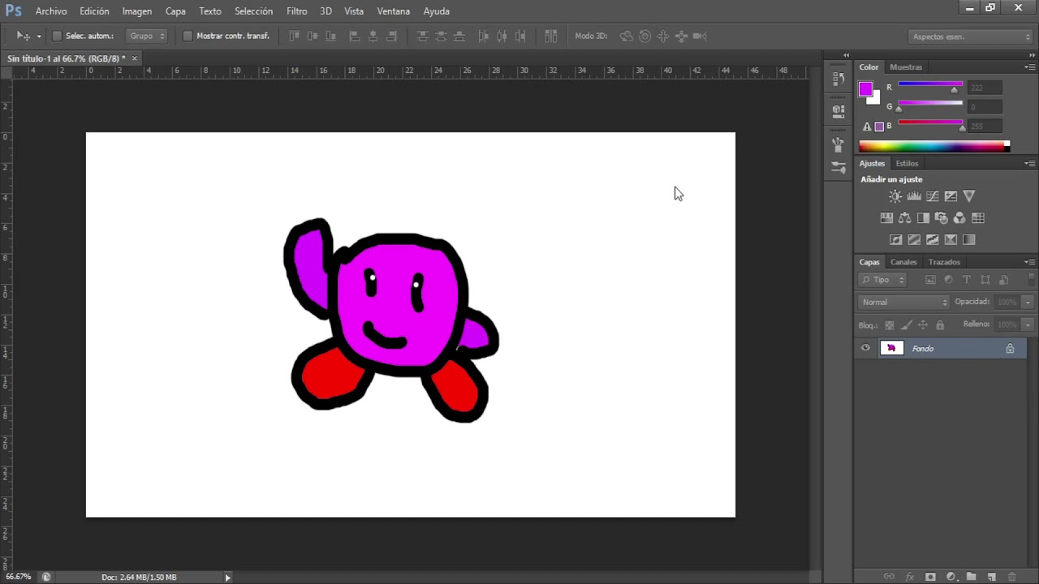Toggle lock image pixels brush icon
Viewport: 1039px width, 584px height.
coord(906,325)
